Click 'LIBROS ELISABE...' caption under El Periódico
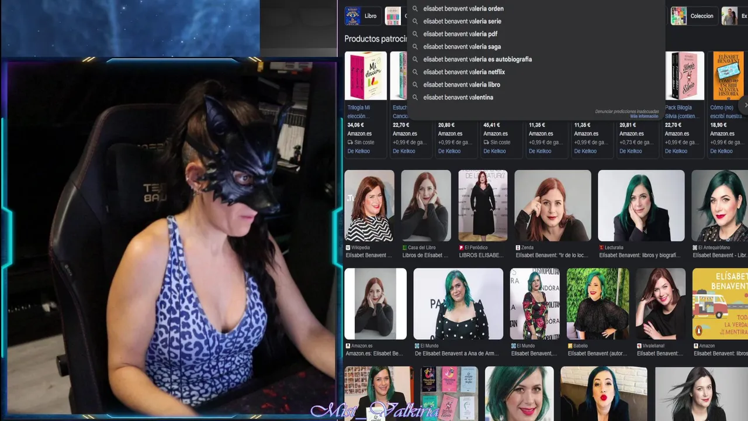 point(482,256)
